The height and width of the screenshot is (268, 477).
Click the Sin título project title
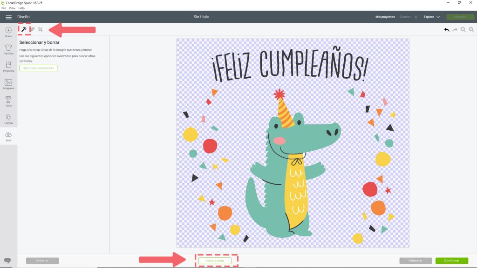(201, 17)
